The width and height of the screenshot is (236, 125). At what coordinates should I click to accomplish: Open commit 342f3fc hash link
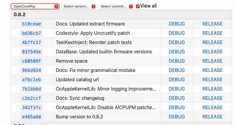click(x=31, y=108)
